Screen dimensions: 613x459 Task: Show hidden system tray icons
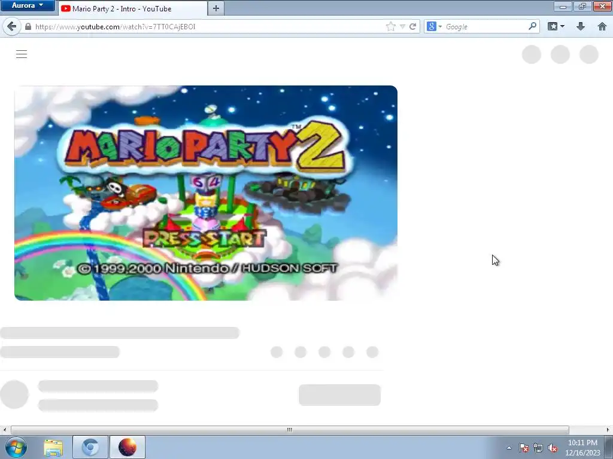coord(509,448)
